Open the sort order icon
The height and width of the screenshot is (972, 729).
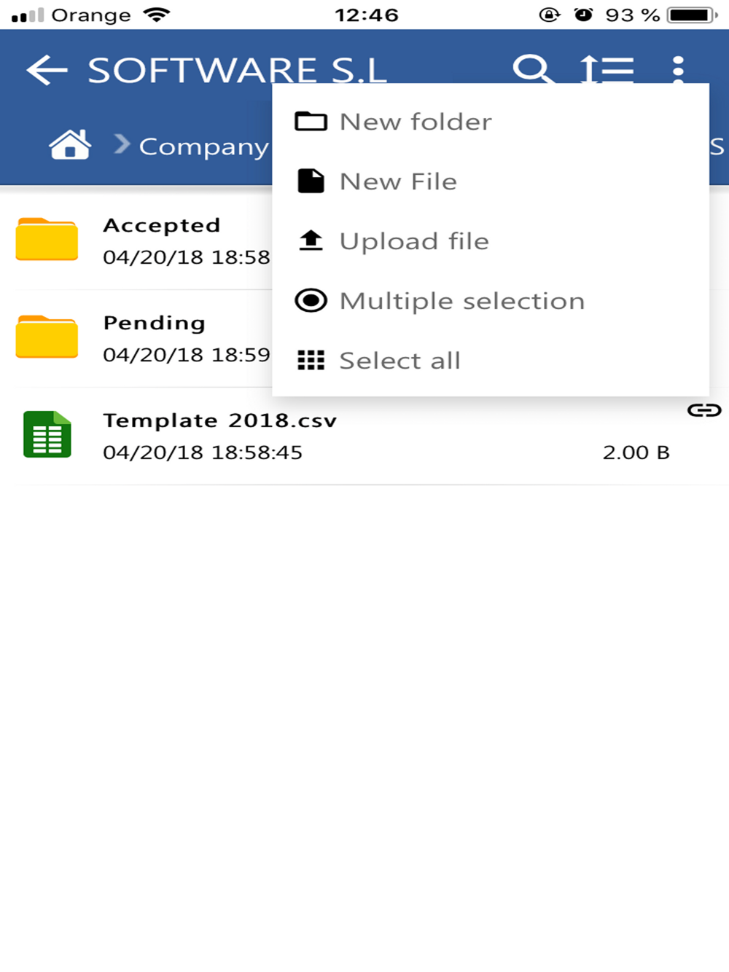click(607, 70)
